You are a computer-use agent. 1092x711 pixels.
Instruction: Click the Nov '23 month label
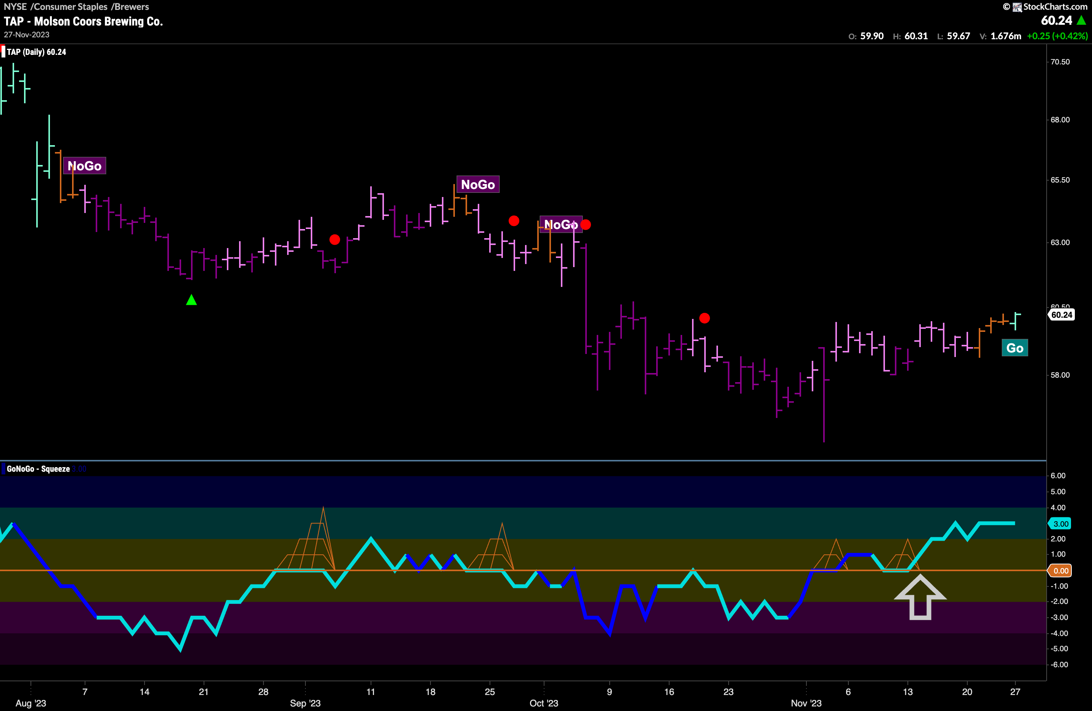[x=806, y=703]
